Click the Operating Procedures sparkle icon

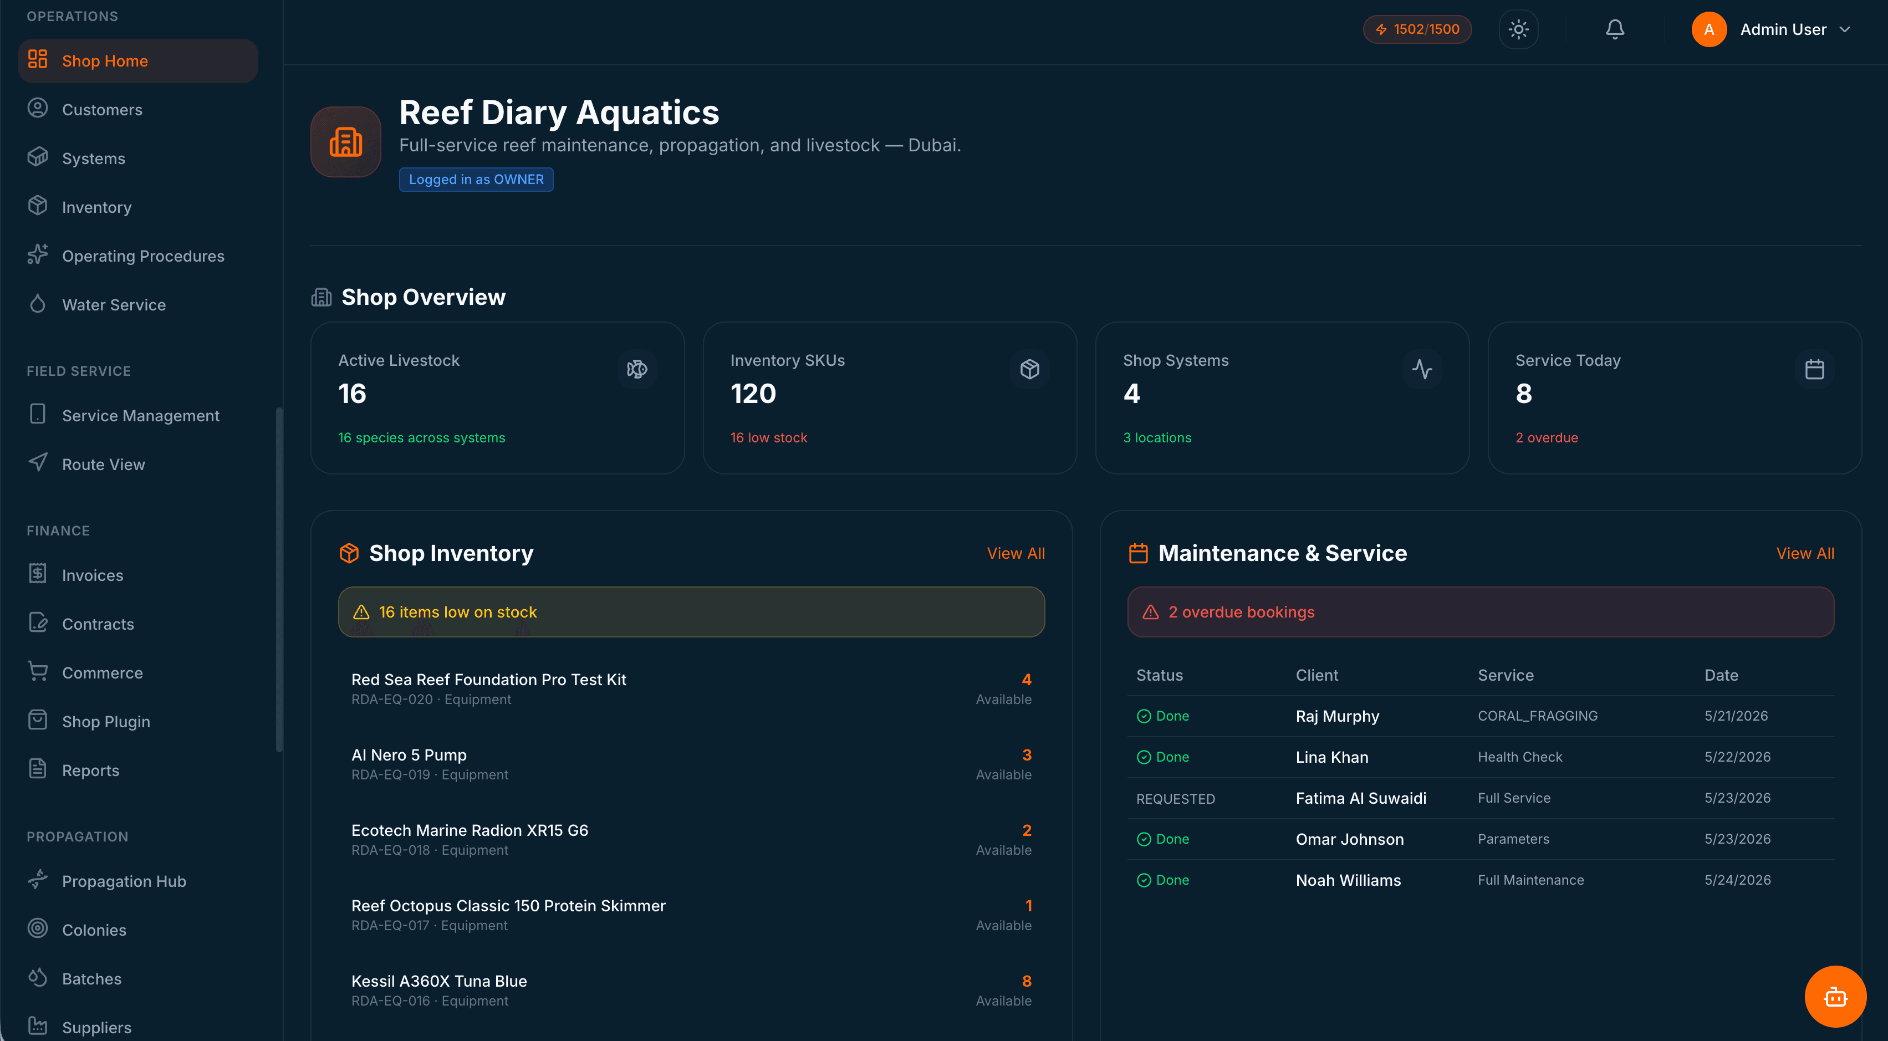(x=37, y=255)
